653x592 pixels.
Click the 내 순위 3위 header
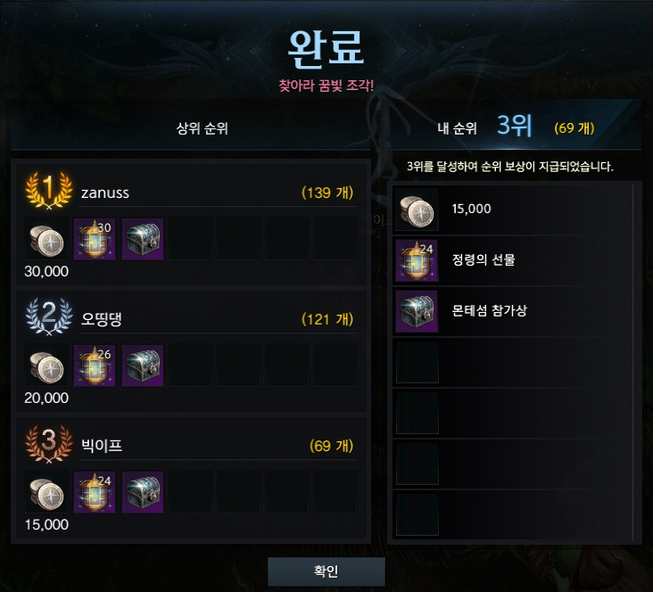point(484,126)
